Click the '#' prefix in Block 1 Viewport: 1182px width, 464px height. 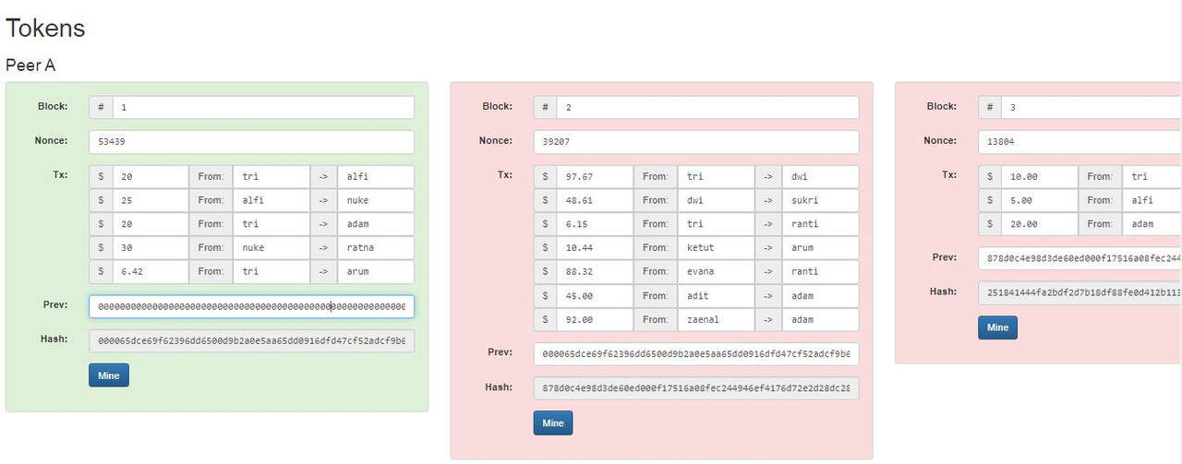101,107
